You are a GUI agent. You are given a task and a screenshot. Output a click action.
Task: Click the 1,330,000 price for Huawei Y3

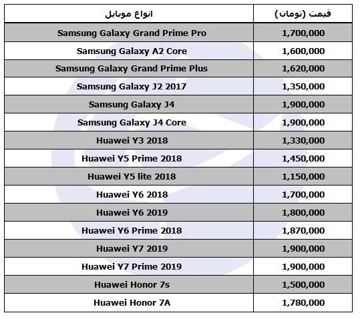pos(303,141)
